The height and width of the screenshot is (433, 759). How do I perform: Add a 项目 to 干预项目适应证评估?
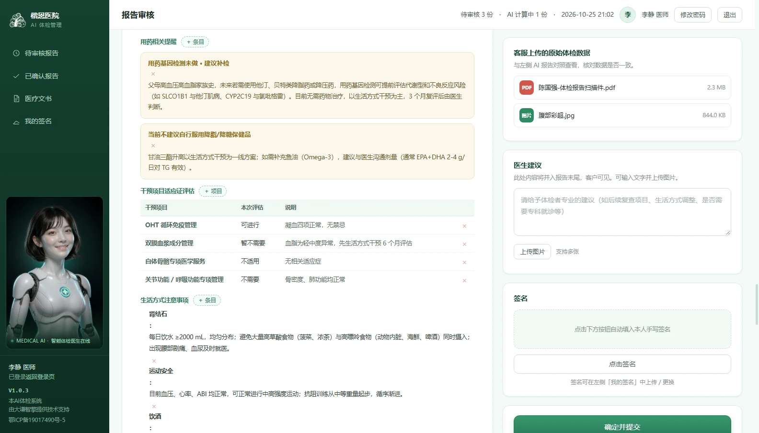213,191
